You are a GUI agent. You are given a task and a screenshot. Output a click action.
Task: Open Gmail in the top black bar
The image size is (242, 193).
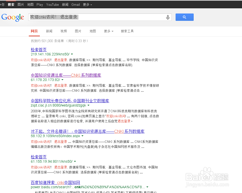76,5
